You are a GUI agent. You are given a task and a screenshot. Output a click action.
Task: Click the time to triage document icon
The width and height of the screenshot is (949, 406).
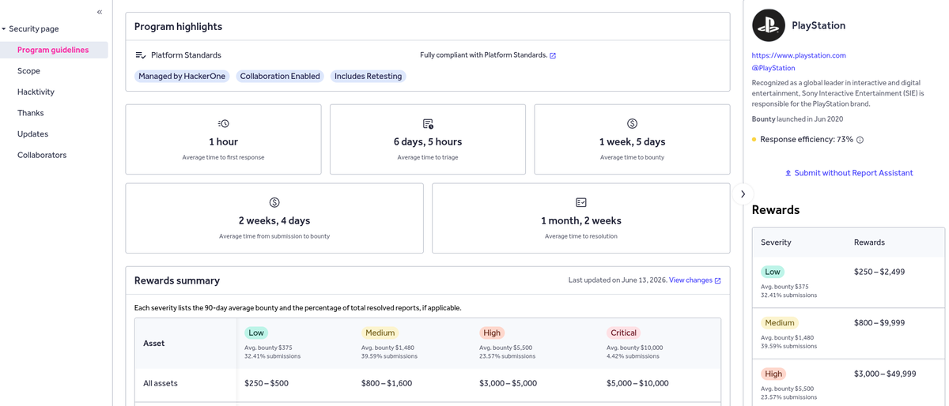pyautogui.click(x=428, y=124)
